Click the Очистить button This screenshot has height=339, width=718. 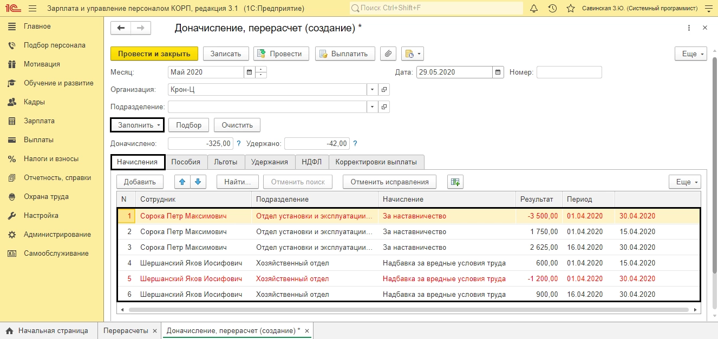237,125
